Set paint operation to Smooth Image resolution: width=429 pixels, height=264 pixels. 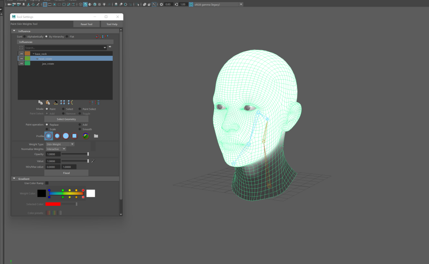pyautogui.click(x=80, y=129)
